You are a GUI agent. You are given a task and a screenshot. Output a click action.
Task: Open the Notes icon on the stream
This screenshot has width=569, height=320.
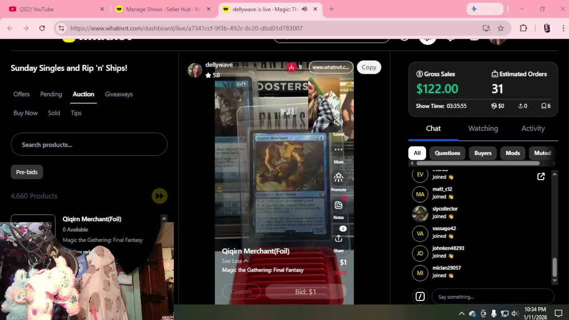tap(338, 205)
